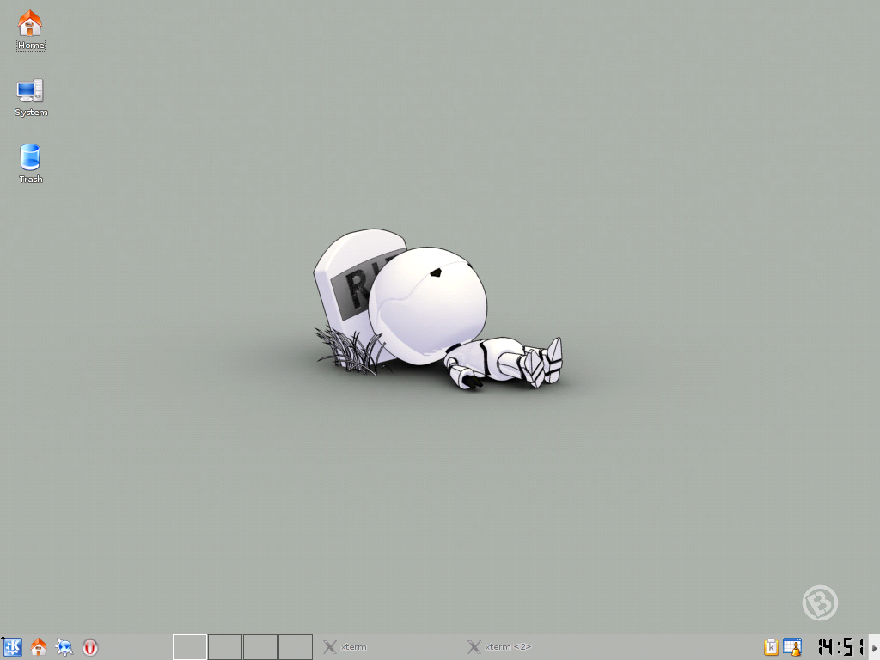880x660 pixels.
Task: Open the KDE K menu
Action: pyautogui.click(x=13, y=647)
